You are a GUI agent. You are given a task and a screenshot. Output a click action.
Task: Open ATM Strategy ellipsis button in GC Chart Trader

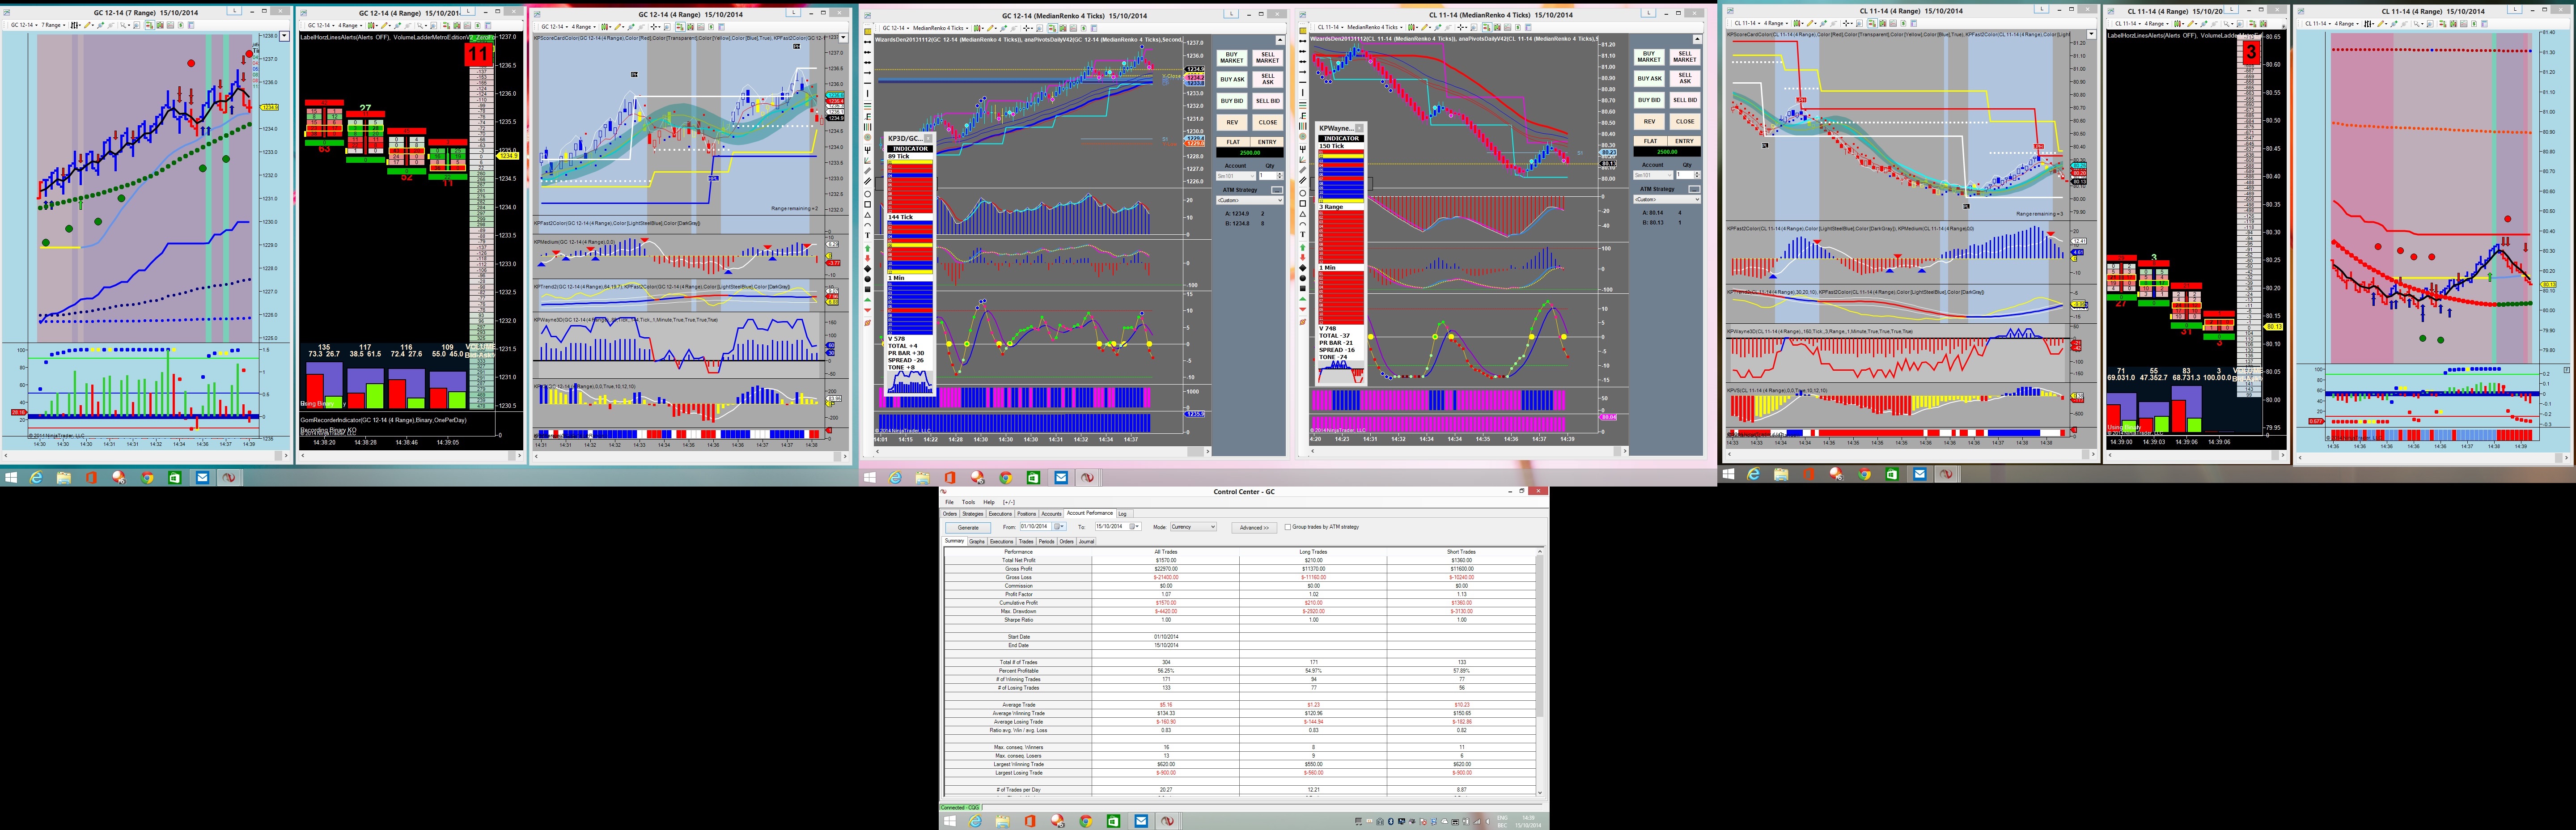(x=1277, y=189)
